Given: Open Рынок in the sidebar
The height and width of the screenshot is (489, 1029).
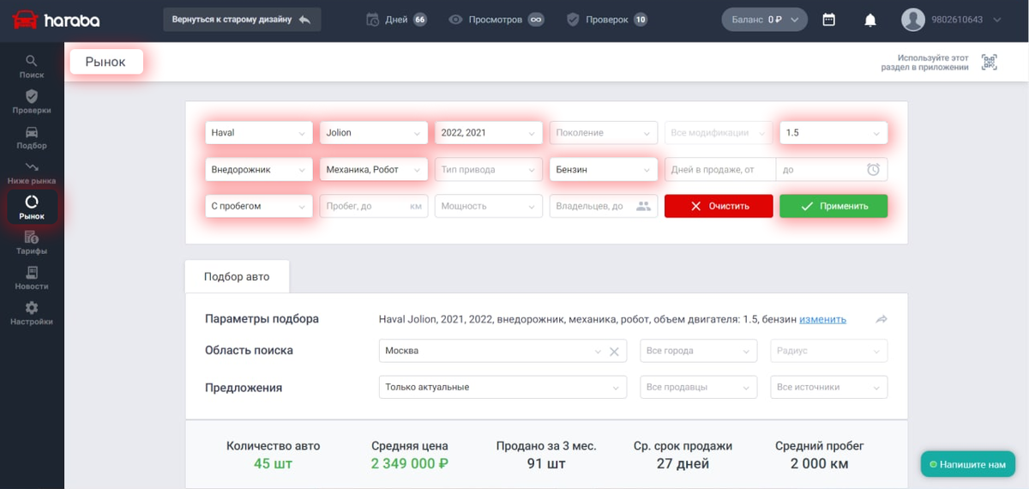Looking at the screenshot, I should [32, 208].
